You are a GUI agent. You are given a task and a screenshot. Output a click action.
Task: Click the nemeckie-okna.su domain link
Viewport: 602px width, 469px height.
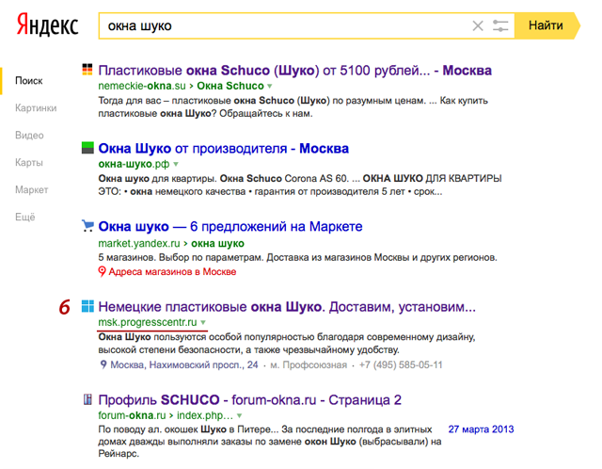pyautogui.click(x=142, y=86)
